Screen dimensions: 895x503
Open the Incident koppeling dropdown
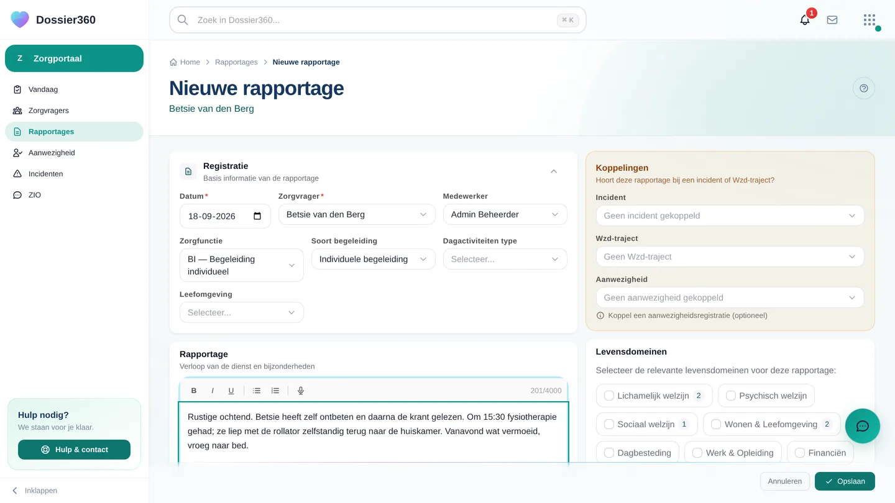[730, 215]
